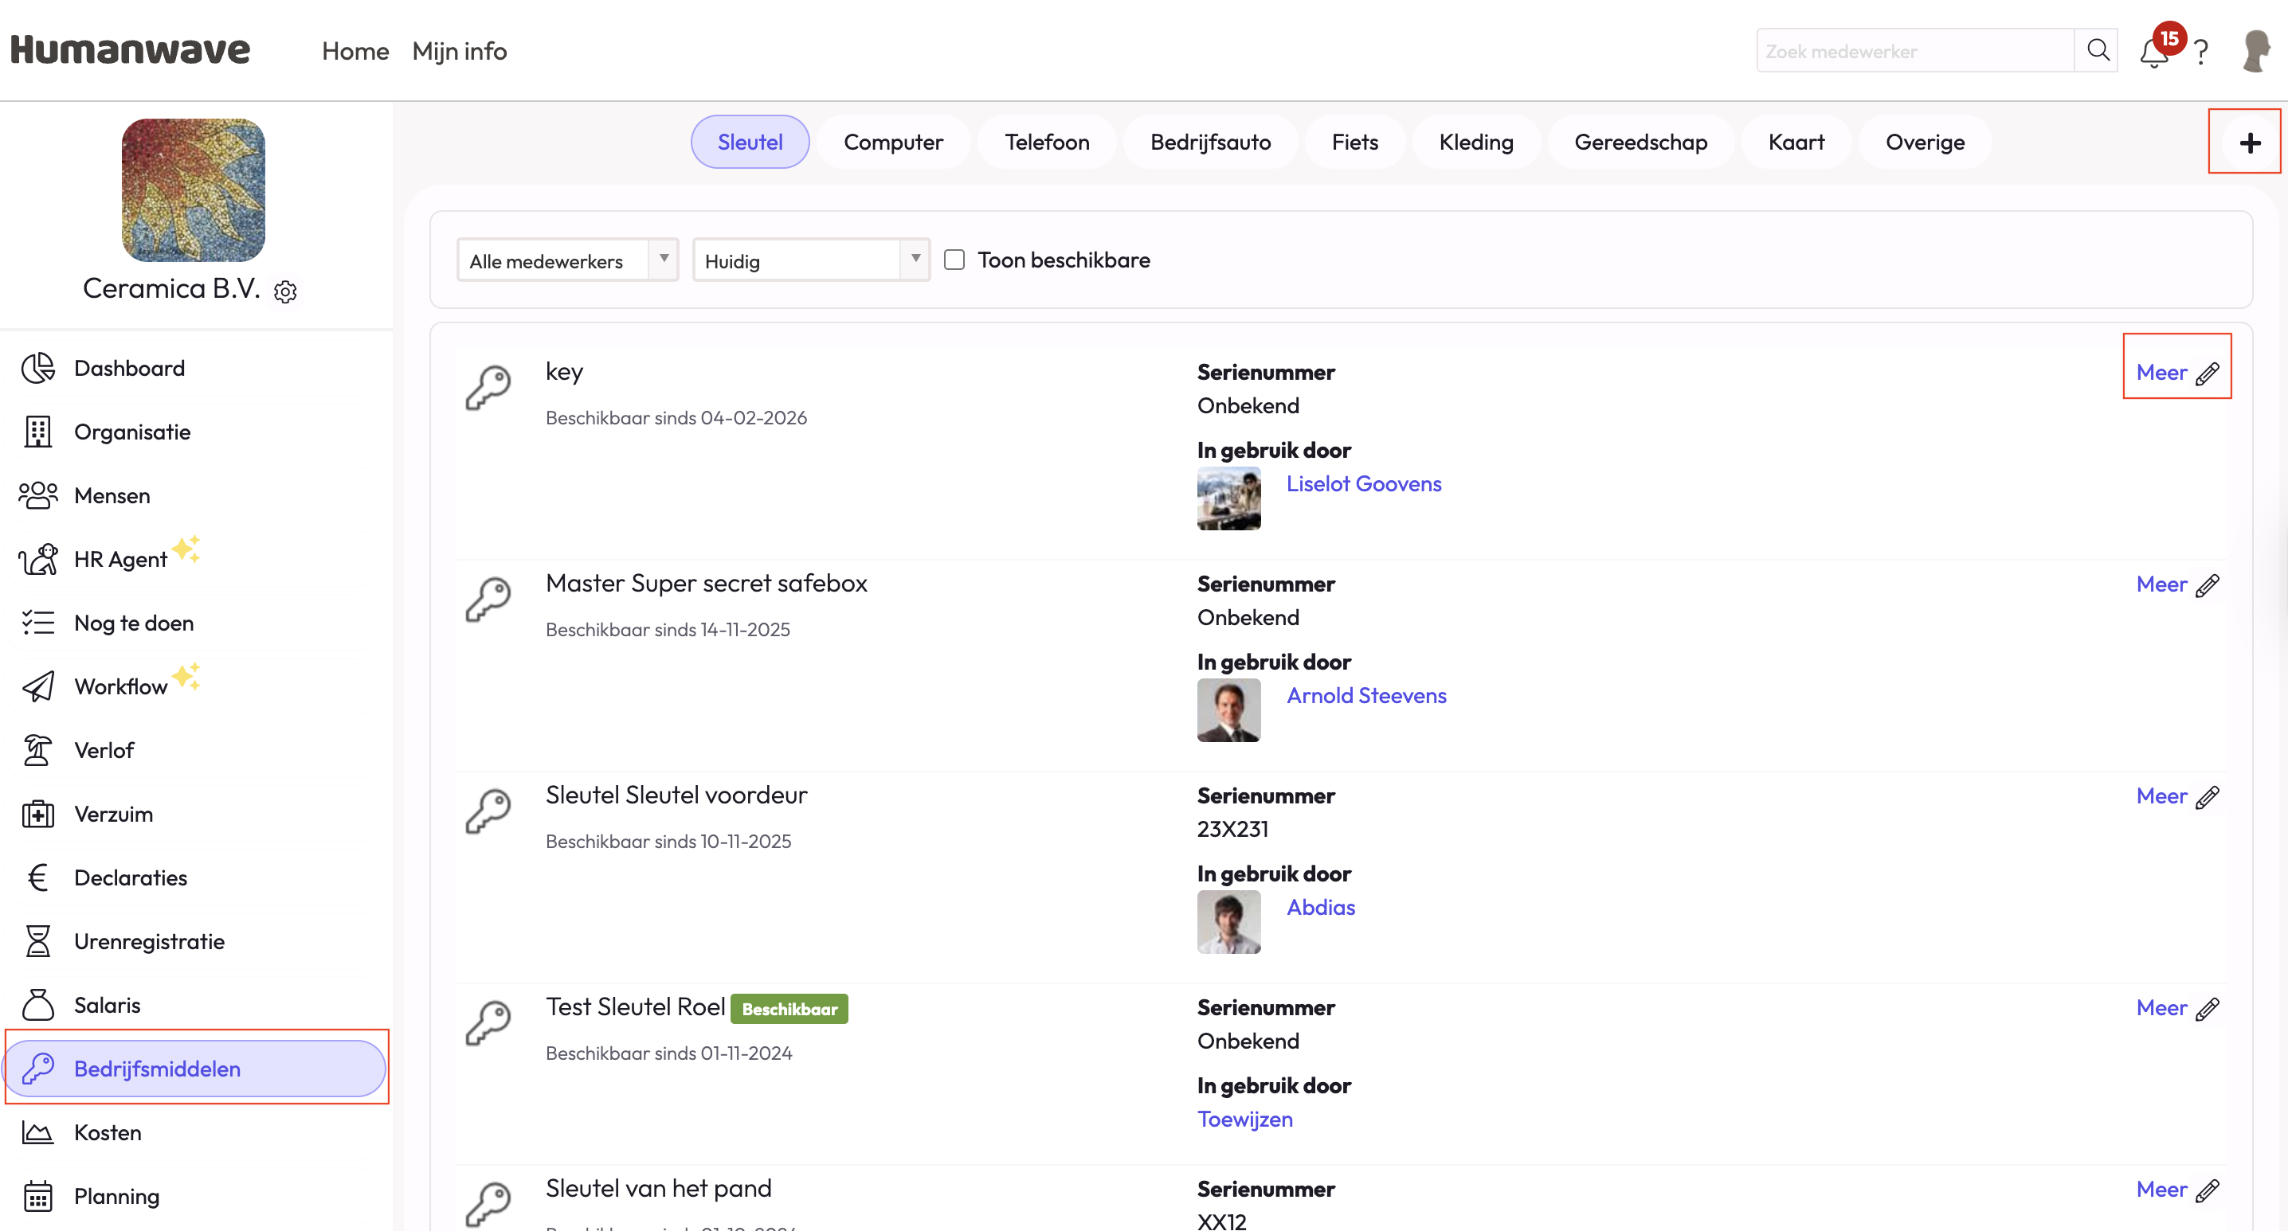Click the plus icon to add asset
The width and height of the screenshot is (2288, 1231).
coord(2249,143)
